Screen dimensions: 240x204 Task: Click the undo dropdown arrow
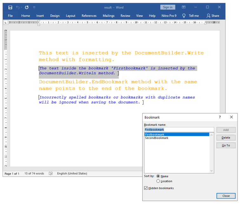click(22, 7)
